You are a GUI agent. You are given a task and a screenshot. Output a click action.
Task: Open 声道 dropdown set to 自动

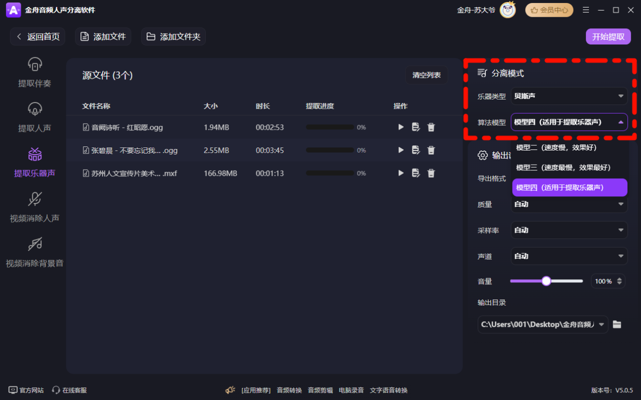pyautogui.click(x=569, y=256)
